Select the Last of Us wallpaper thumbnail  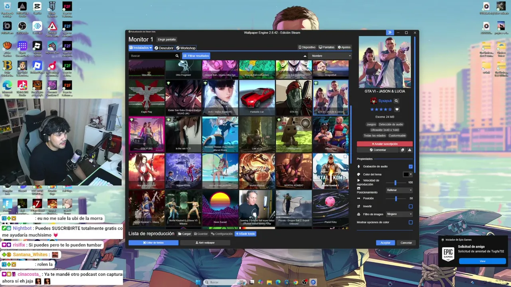pyautogui.click(x=257, y=134)
